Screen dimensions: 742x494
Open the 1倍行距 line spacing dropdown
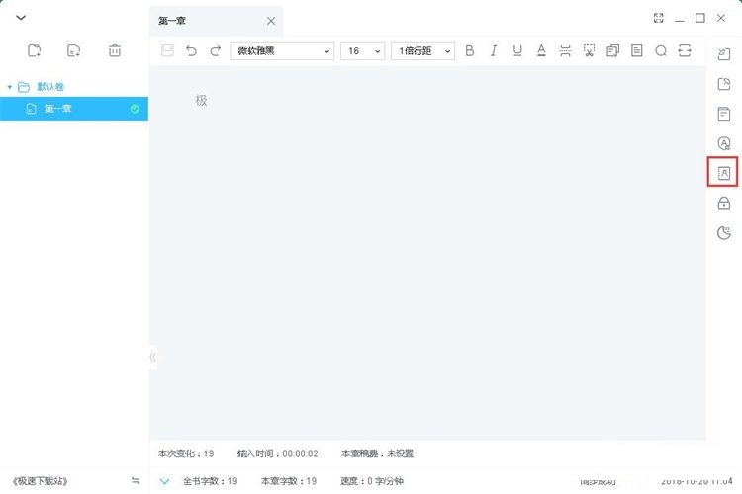[423, 51]
